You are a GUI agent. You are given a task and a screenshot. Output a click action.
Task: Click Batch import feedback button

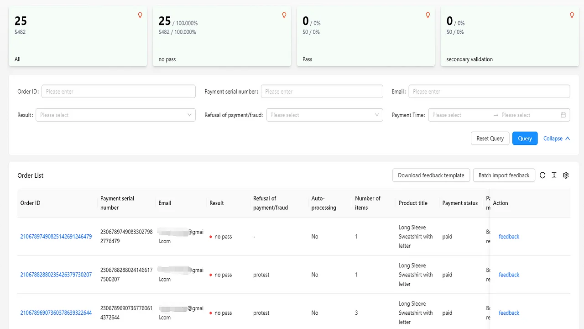coord(504,175)
